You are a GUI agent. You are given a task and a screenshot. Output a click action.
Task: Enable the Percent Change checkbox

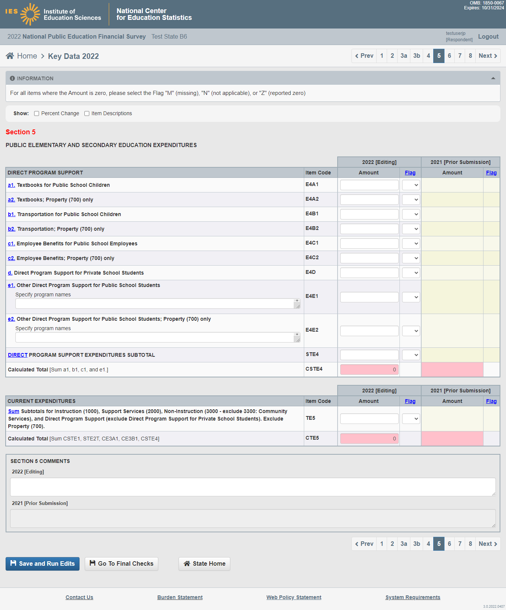[x=37, y=114]
